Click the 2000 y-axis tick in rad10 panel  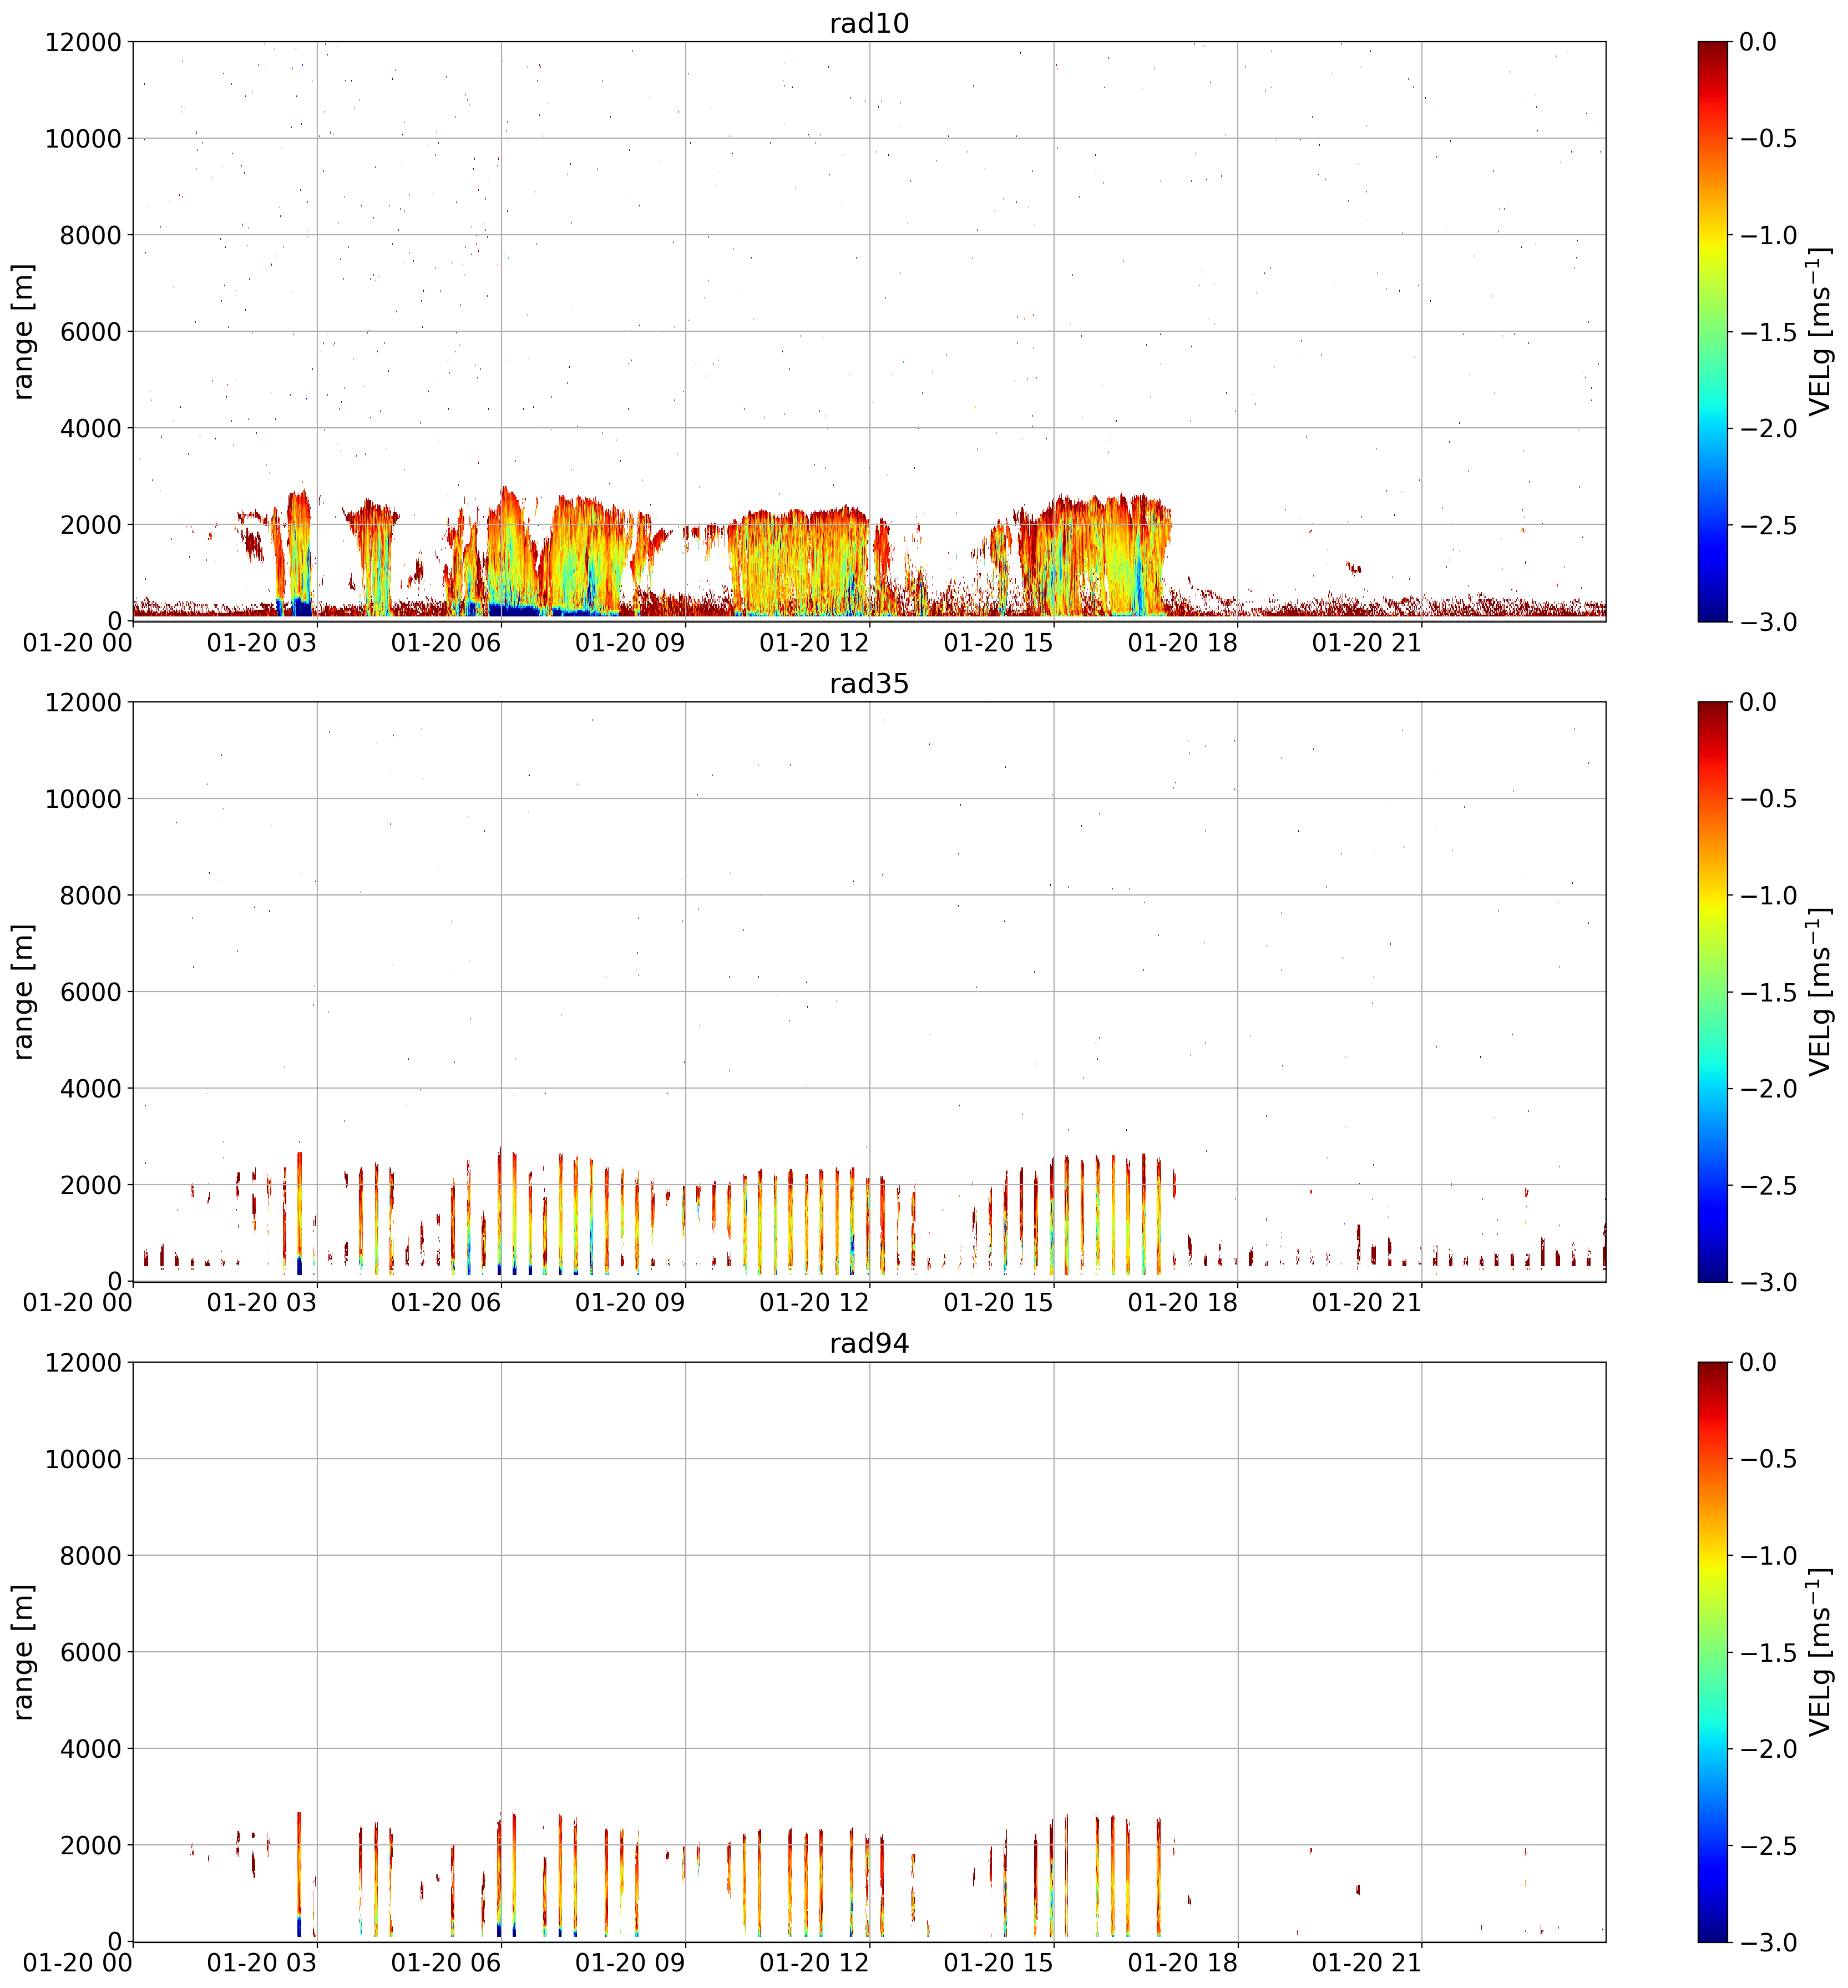[90, 525]
